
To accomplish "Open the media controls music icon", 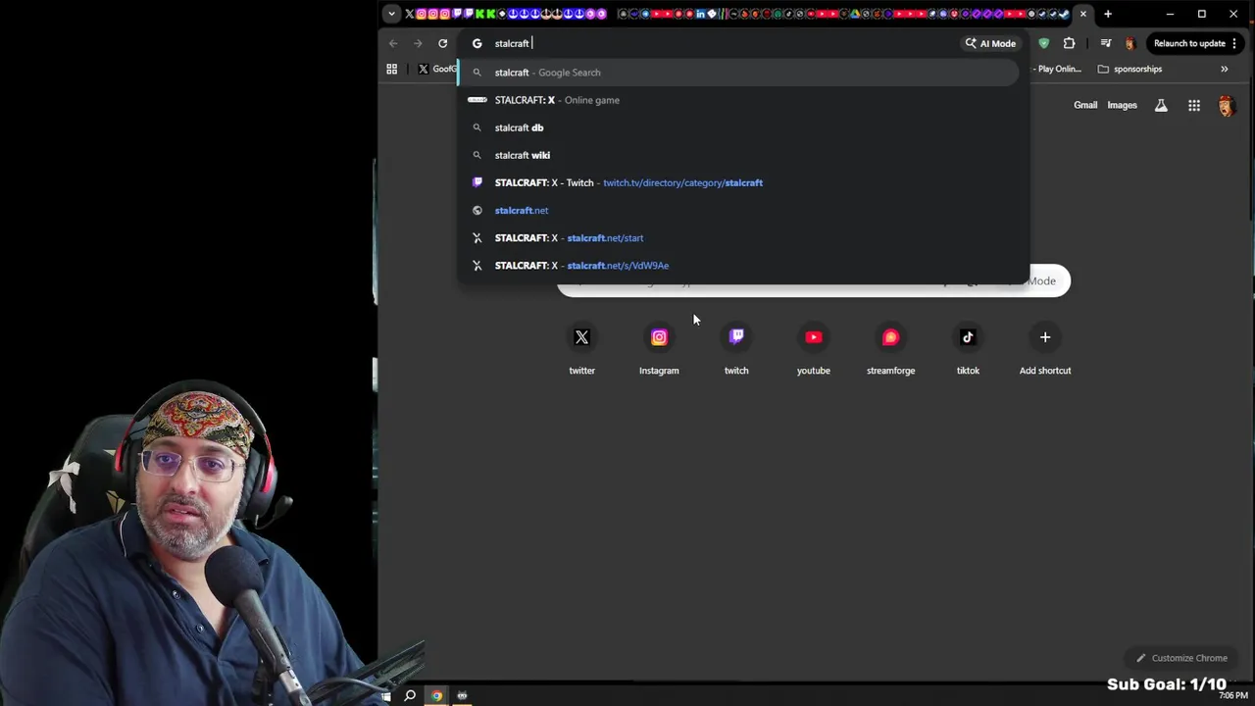I will pyautogui.click(x=1106, y=43).
